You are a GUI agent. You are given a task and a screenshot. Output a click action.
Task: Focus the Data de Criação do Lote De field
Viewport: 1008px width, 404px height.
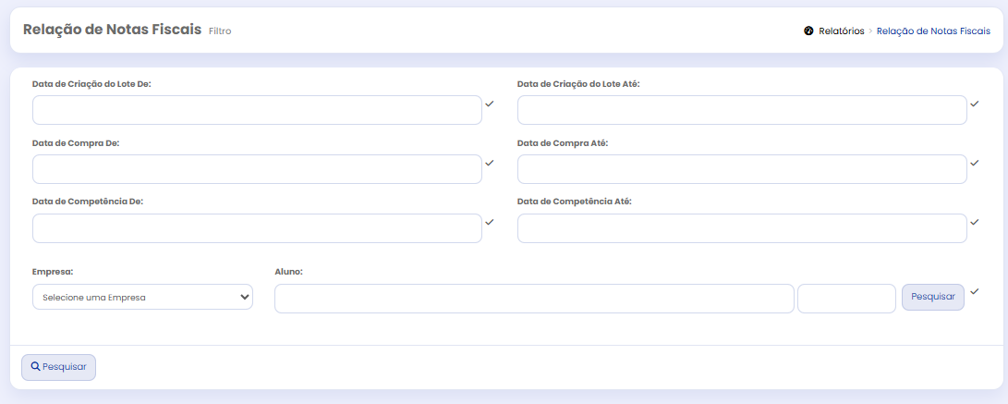coord(257,110)
